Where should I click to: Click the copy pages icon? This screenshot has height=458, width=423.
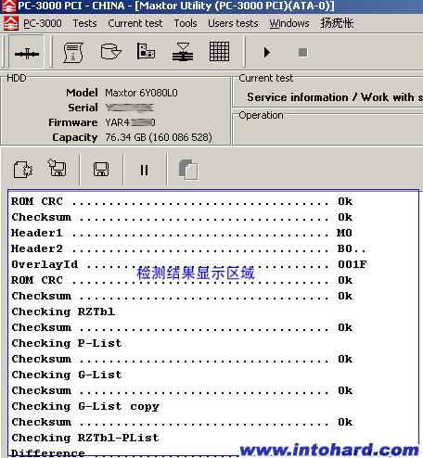click(188, 170)
